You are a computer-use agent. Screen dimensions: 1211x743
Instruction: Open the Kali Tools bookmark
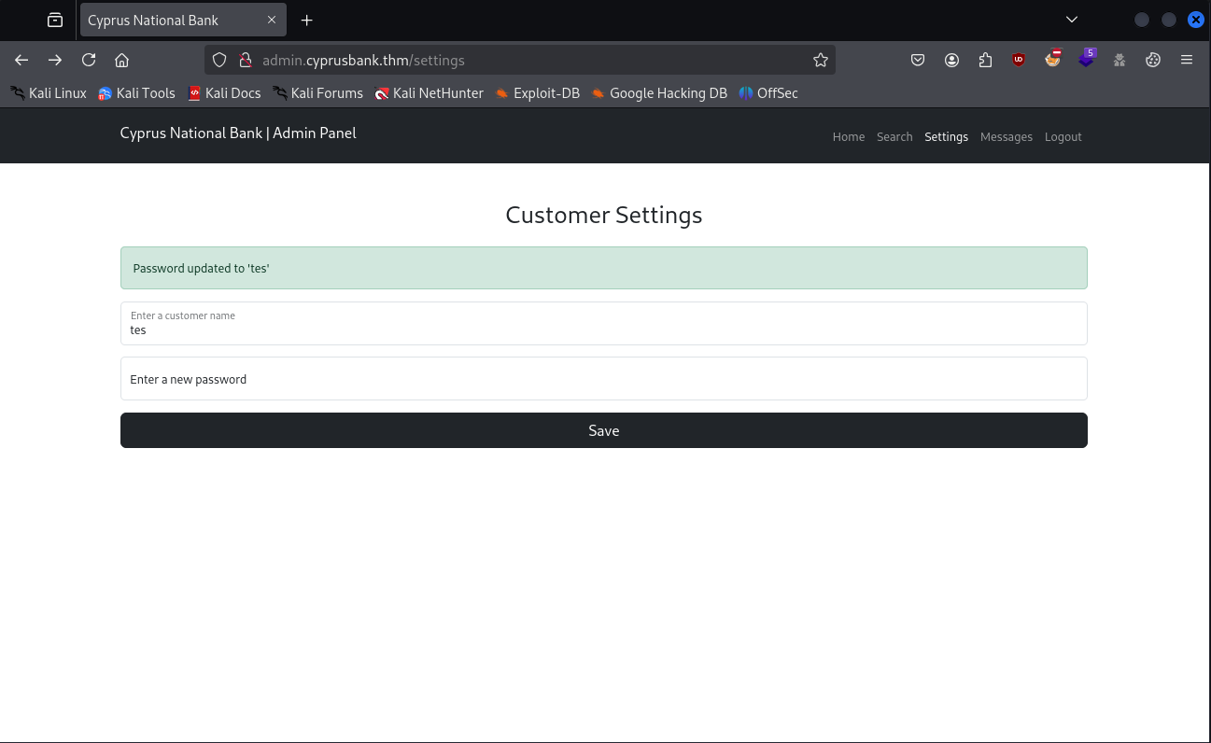137,93
